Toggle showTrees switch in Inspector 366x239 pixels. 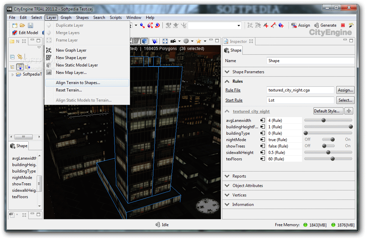pyautogui.click(x=328, y=146)
